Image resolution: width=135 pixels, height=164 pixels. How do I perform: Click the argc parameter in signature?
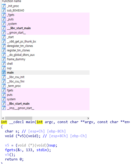pyautogui.click(x=49, y=122)
